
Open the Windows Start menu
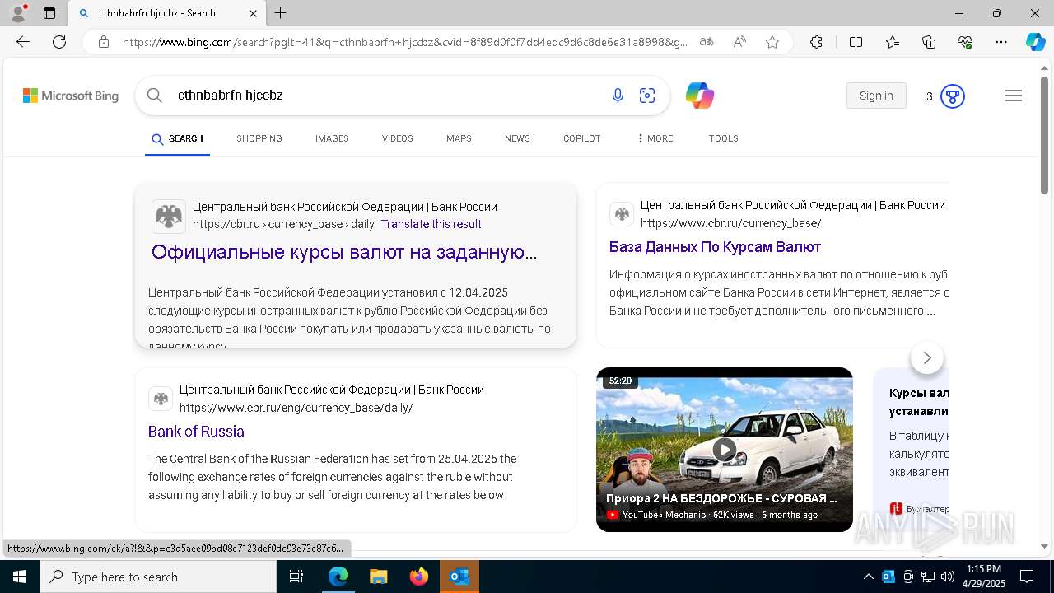click(20, 577)
